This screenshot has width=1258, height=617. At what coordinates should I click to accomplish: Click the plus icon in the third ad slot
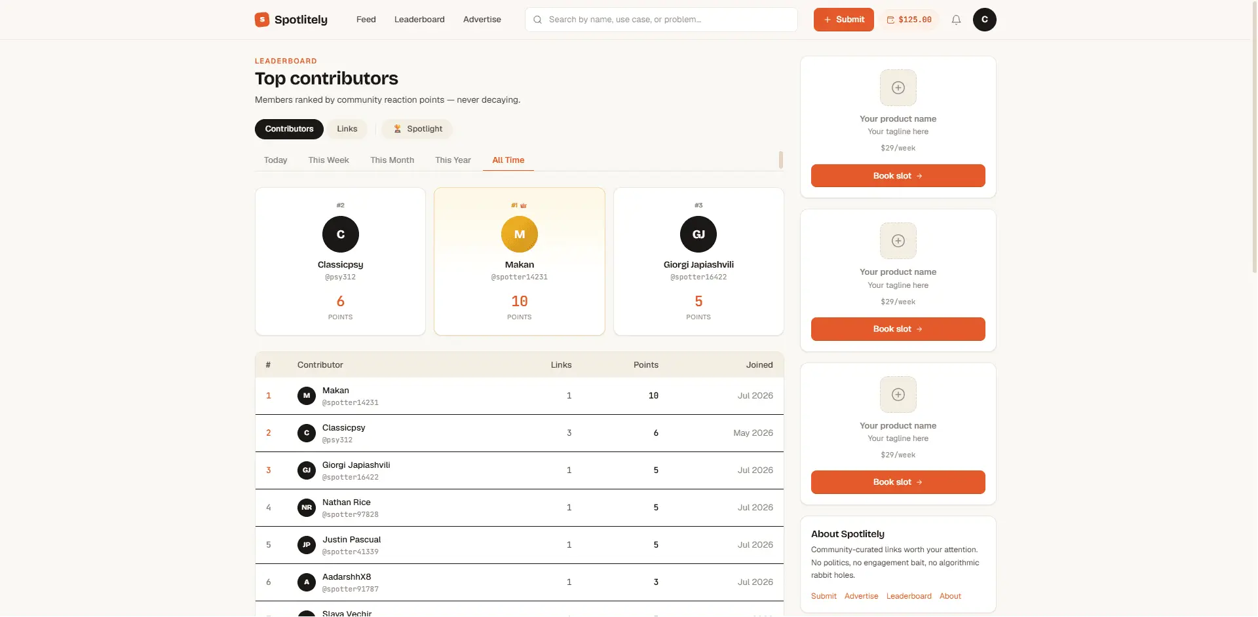898,395
